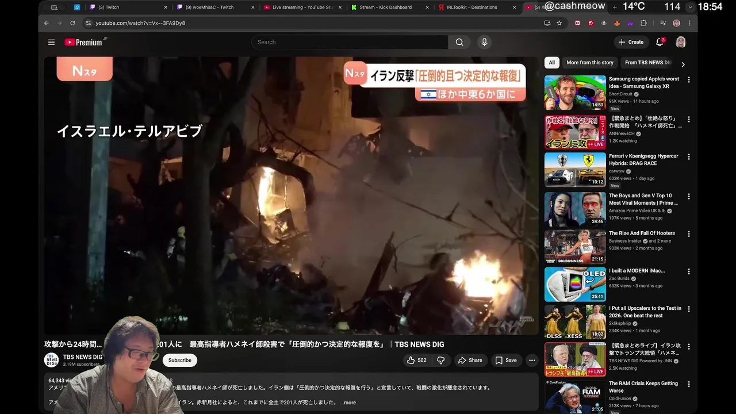Click the search magnifier button

pyautogui.click(x=459, y=42)
